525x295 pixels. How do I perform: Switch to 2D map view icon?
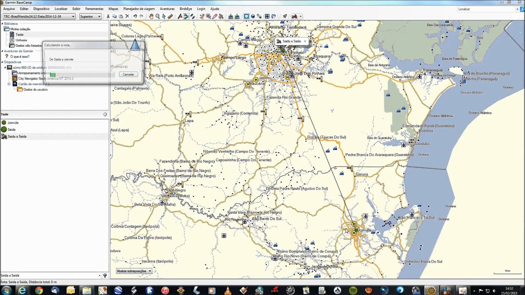pos(247,16)
